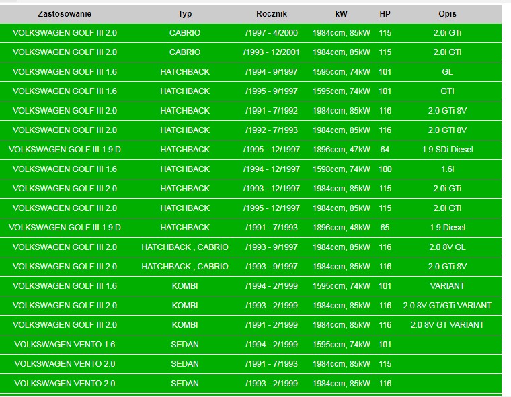The image size is (511, 397).
Task: Click the Typ column header
Action: point(185,13)
